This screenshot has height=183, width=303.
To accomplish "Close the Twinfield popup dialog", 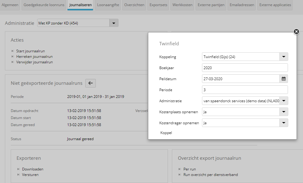I will coord(296,32).
